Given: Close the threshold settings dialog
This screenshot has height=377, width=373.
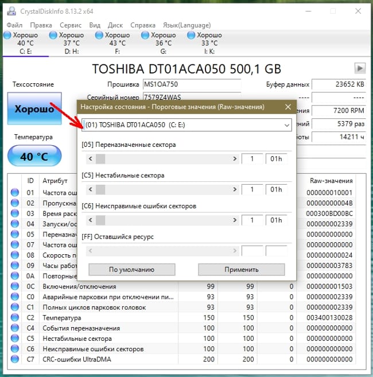Looking at the screenshot, I should 288,107.
